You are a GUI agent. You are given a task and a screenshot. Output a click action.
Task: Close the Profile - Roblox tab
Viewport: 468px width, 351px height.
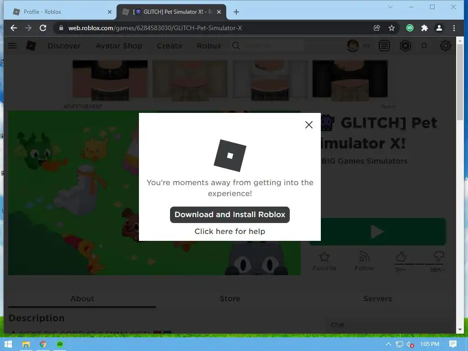coord(110,12)
